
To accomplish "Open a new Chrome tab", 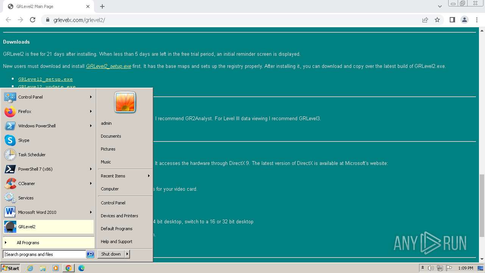I will tap(102, 6).
